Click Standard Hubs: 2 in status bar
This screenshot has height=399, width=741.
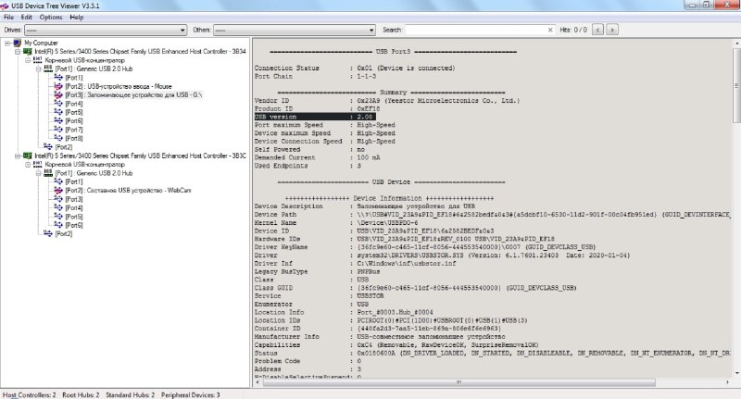[130, 394]
